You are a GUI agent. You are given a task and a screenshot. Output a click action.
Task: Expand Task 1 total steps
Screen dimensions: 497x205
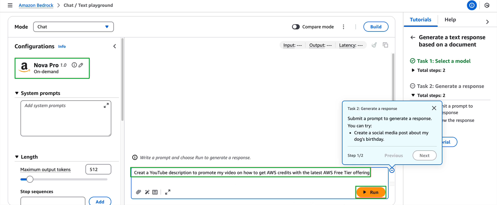[413, 70]
